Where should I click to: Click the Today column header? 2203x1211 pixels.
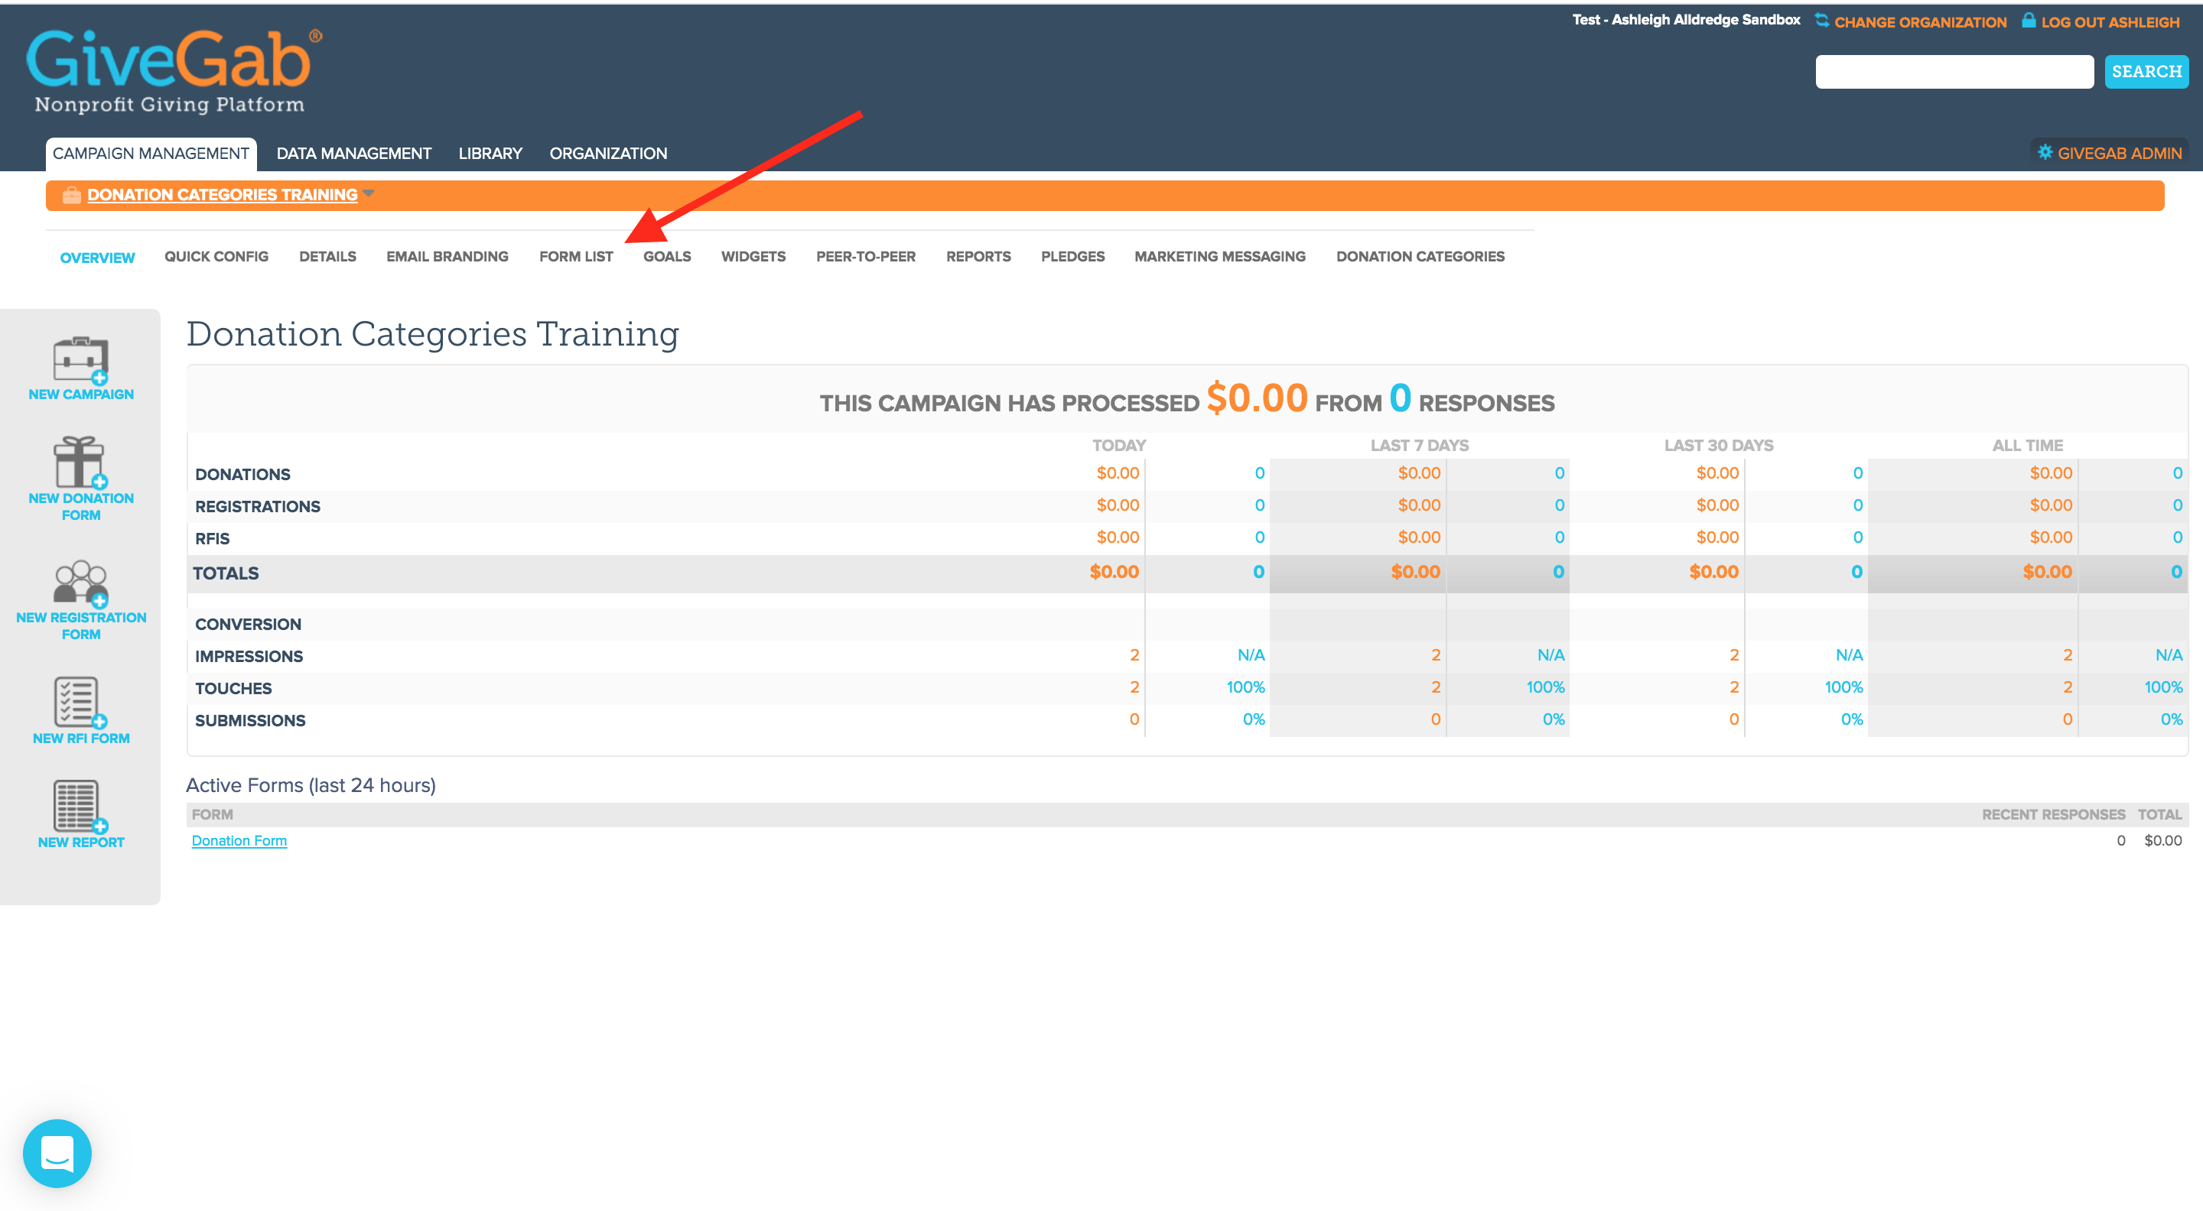click(1118, 445)
